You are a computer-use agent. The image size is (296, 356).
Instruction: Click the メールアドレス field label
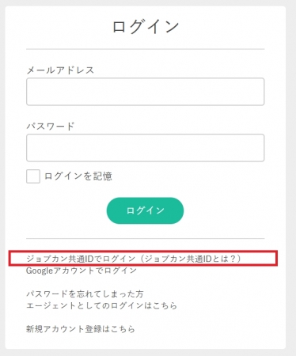[x=60, y=70]
